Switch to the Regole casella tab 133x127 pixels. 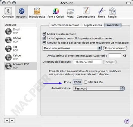point(93,25)
